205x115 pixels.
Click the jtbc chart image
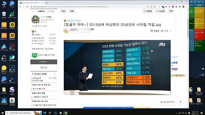tap(117, 67)
